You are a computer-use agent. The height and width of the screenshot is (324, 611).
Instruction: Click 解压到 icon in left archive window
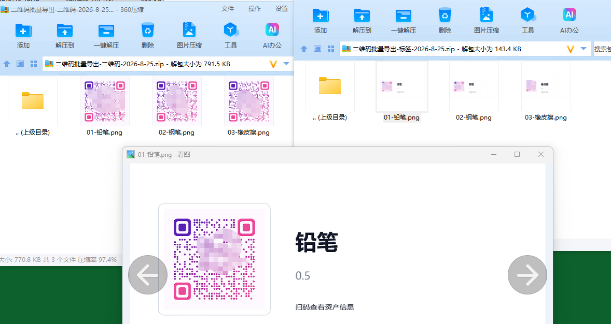point(65,31)
